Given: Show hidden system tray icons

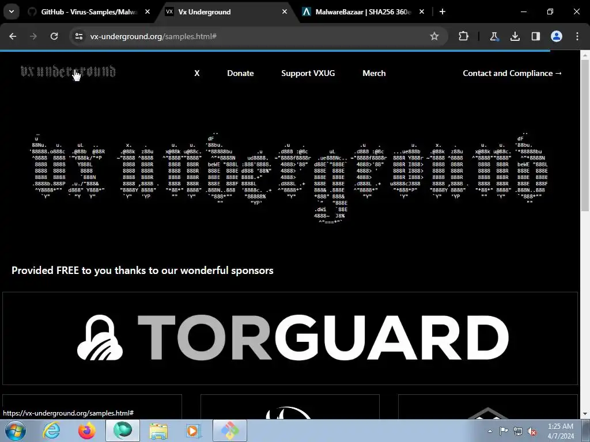Looking at the screenshot, I should [490, 431].
